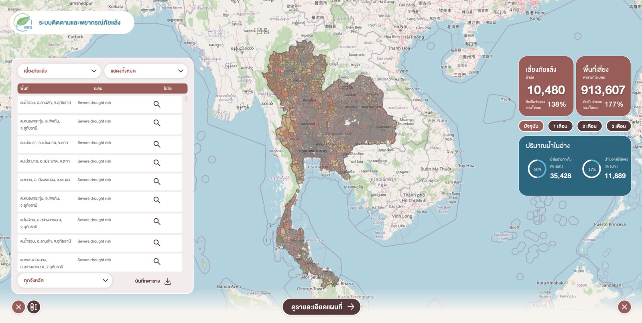
Task: Click the สสน leaf logo
Action: point(23,22)
